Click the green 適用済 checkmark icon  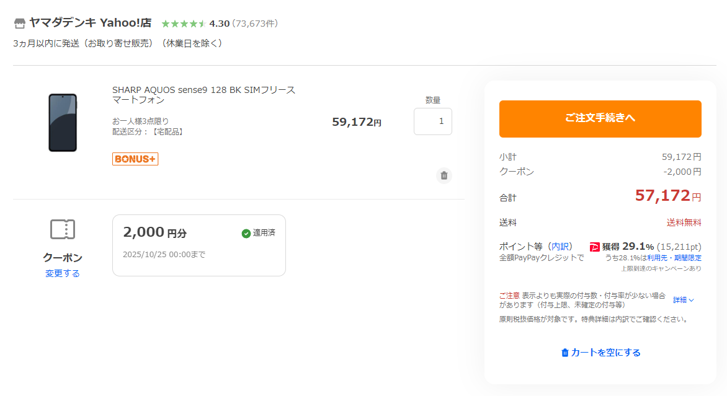(x=246, y=234)
